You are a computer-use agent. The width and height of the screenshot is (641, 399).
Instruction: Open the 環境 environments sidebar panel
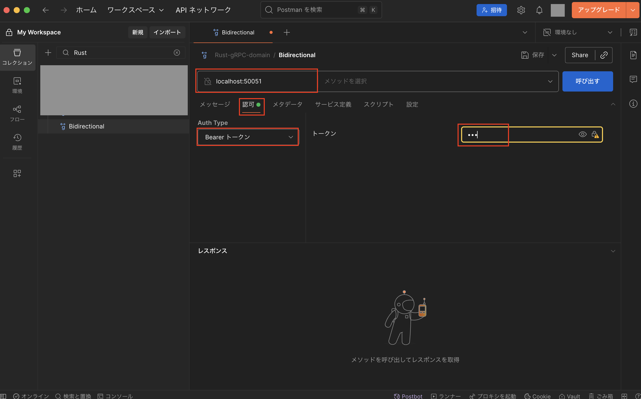pyautogui.click(x=17, y=85)
